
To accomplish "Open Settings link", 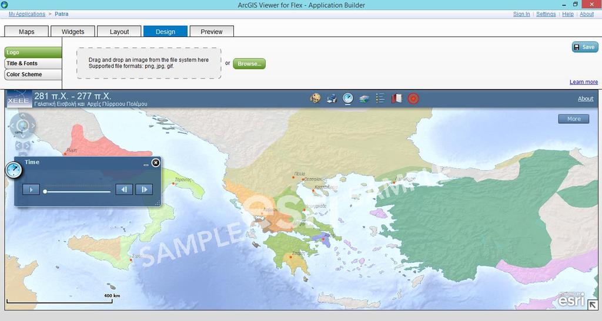I will coord(546,13).
